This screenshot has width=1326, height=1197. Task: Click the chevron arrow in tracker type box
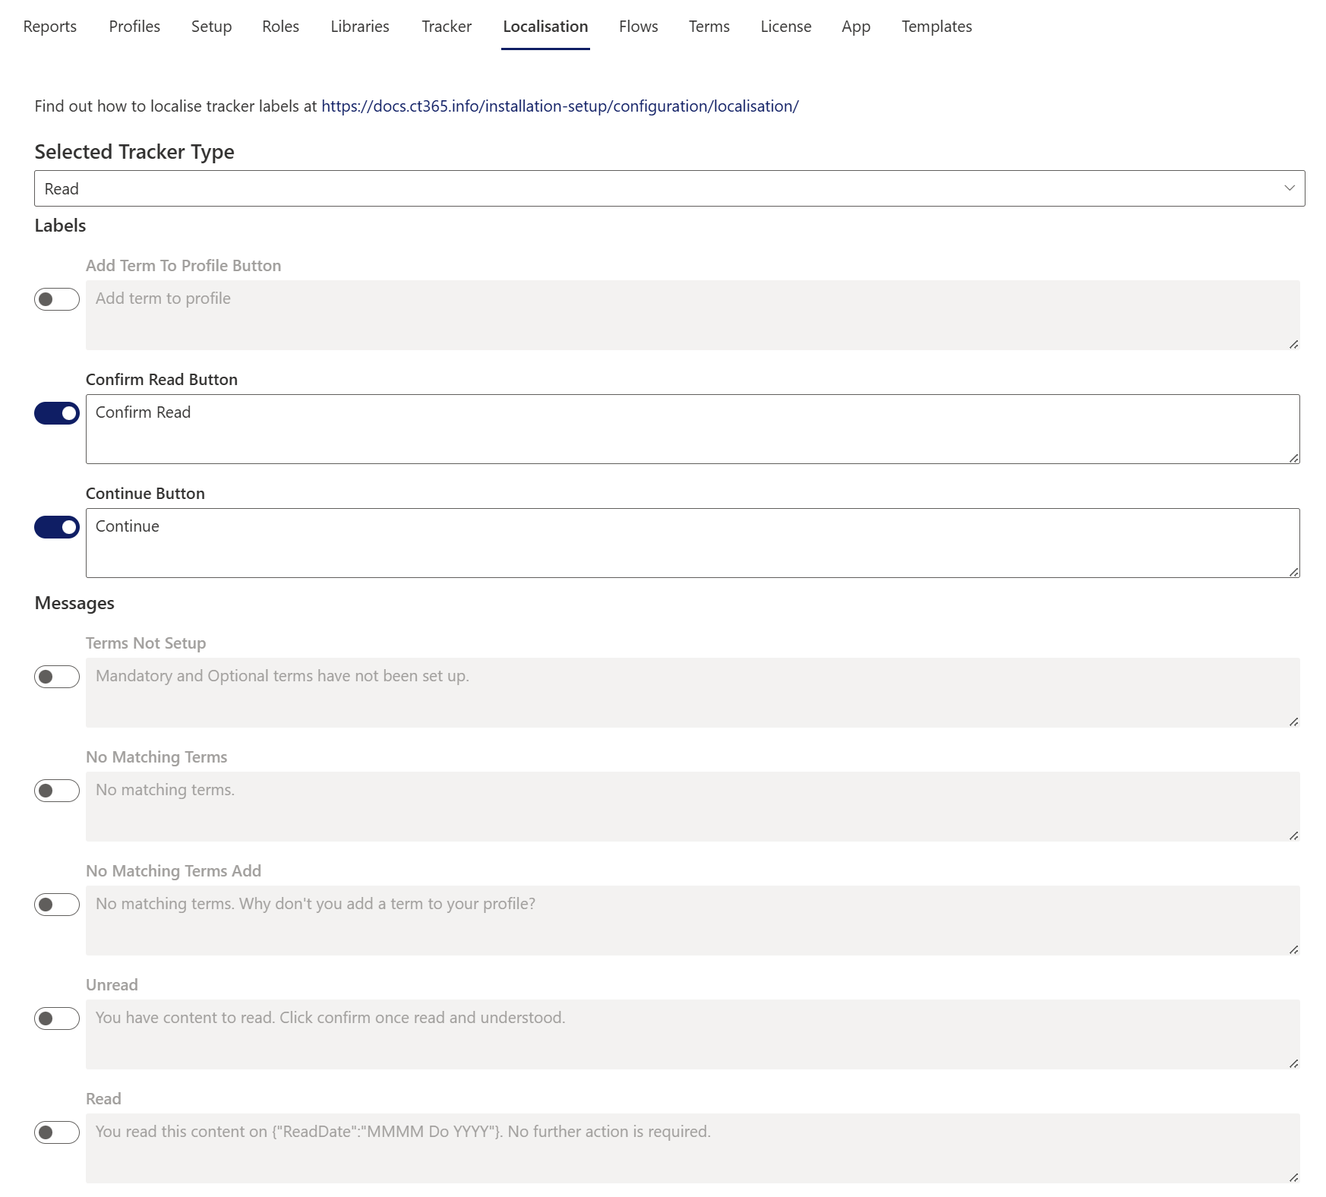point(1289,188)
